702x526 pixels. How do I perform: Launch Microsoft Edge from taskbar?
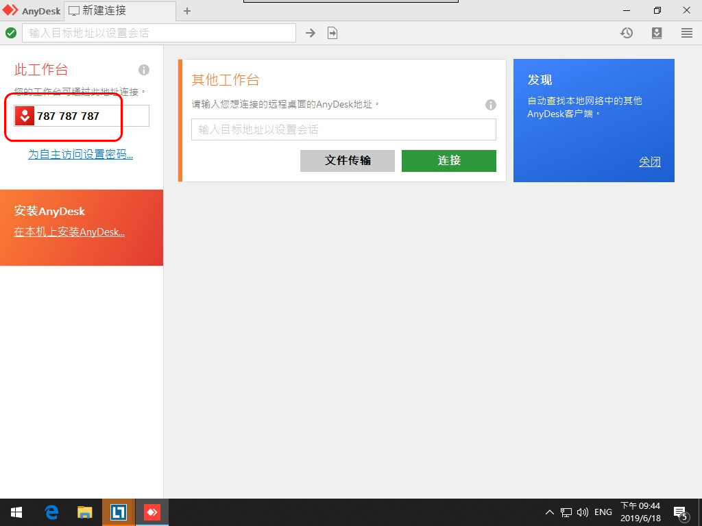point(51,512)
